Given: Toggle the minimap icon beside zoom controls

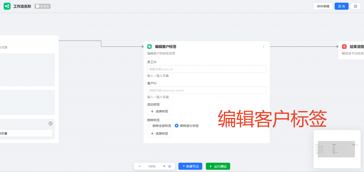Looking at the screenshot, I should [170, 166].
